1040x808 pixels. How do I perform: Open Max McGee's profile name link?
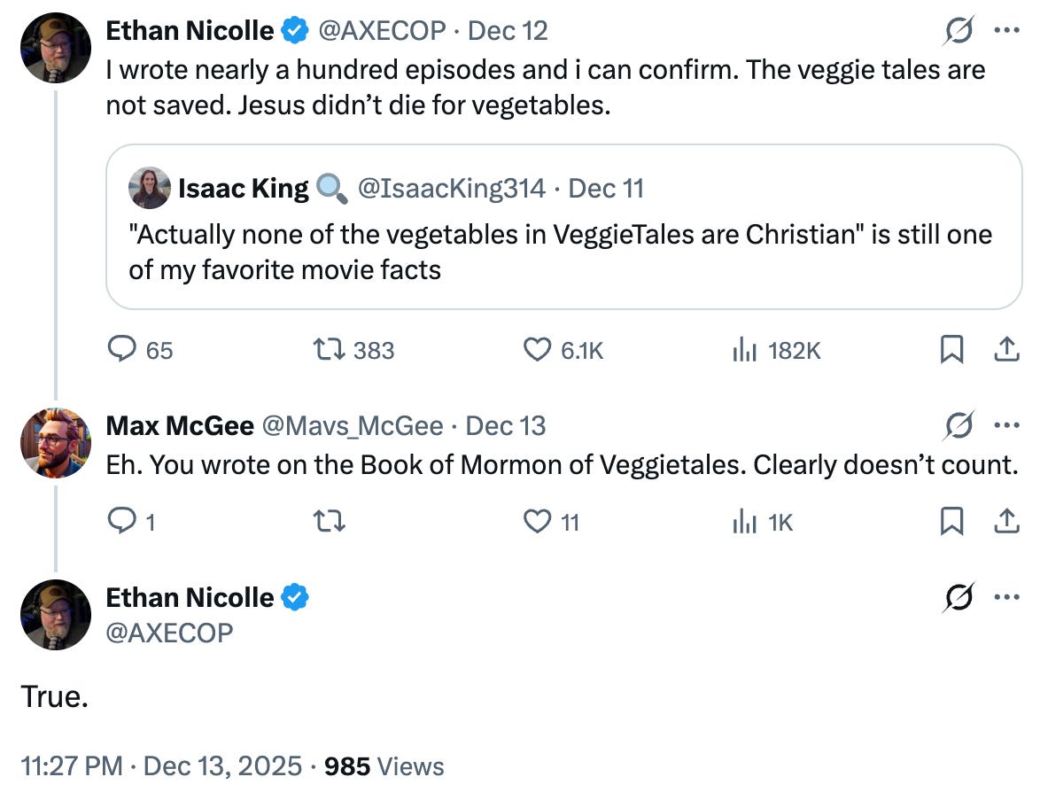pyautogui.click(x=180, y=426)
